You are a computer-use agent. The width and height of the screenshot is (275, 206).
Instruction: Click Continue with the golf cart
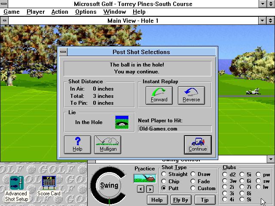coord(198,145)
